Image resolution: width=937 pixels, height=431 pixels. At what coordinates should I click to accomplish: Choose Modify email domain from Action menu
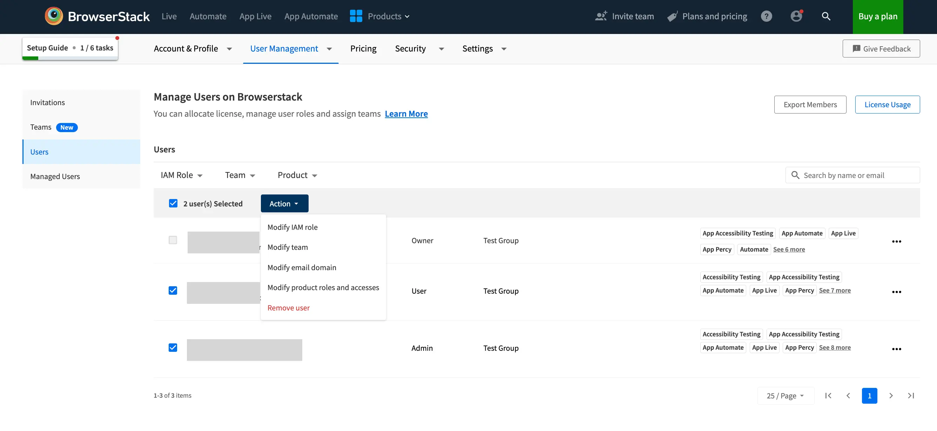tap(302, 267)
